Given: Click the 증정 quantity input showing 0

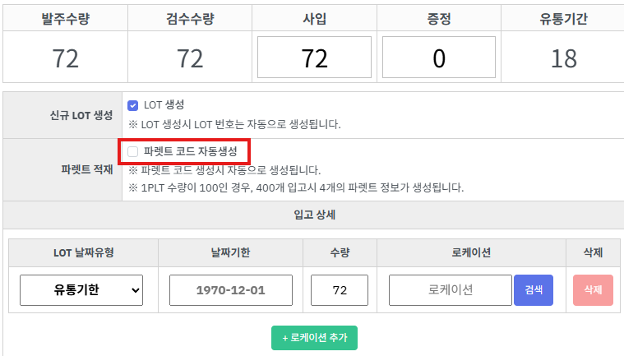Looking at the screenshot, I should pyautogui.click(x=439, y=58).
